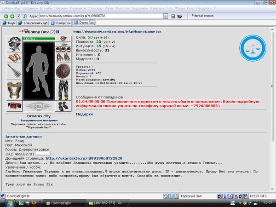Inspect the leg armor pants slot

tap(63, 90)
